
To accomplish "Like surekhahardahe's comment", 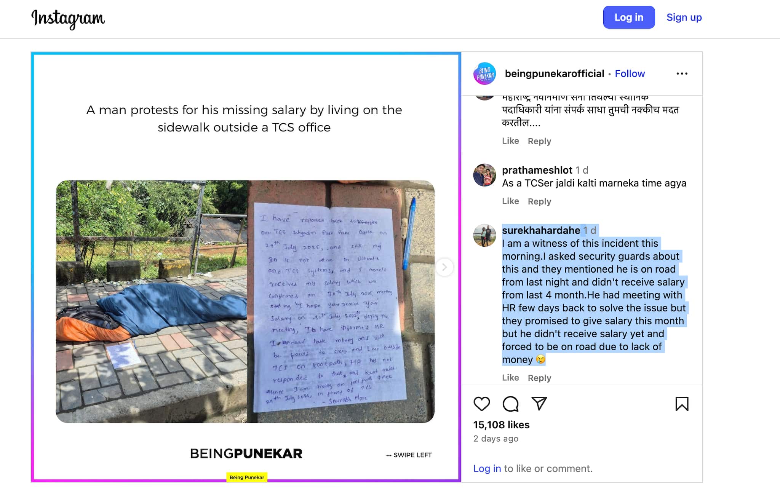I will click(510, 378).
